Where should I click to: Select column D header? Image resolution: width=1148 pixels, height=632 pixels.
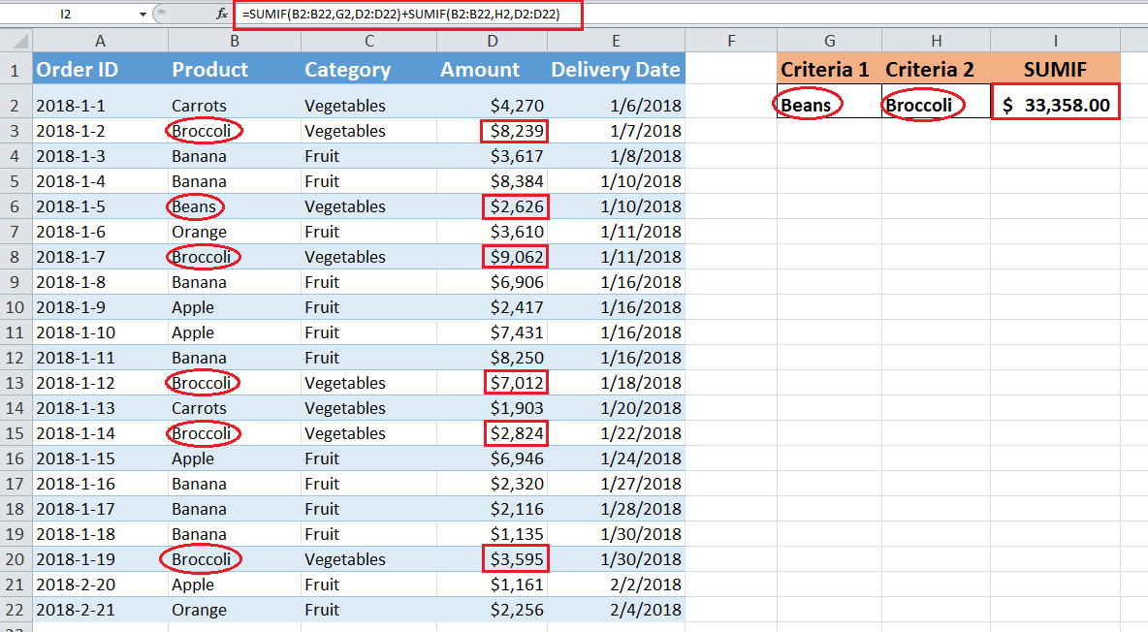point(492,41)
